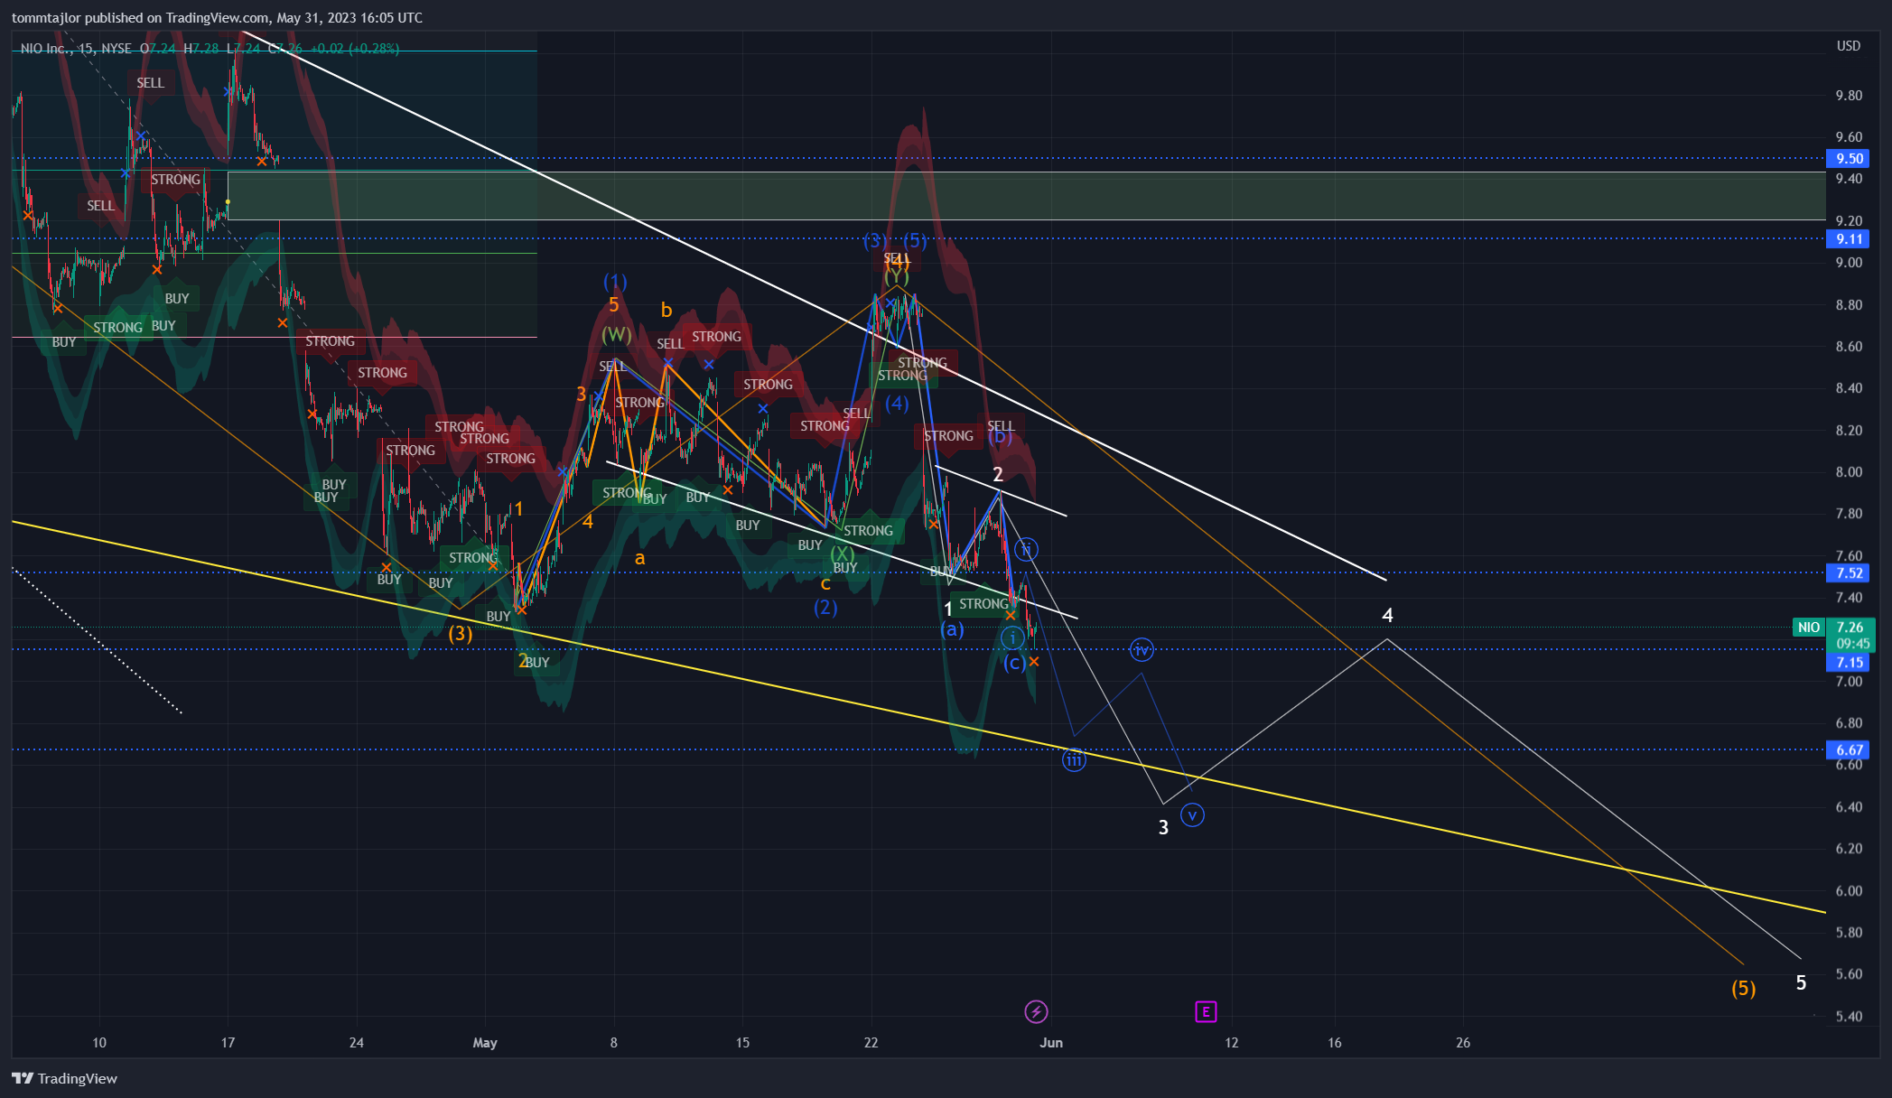This screenshot has width=1892, height=1098.
Task: Select the white 5 projection label
Action: pyautogui.click(x=1801, y=983)
